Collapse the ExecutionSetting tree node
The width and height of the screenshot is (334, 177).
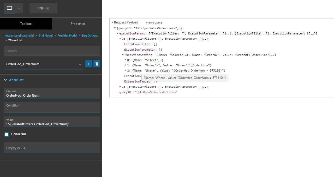click(x=123, y=55)
